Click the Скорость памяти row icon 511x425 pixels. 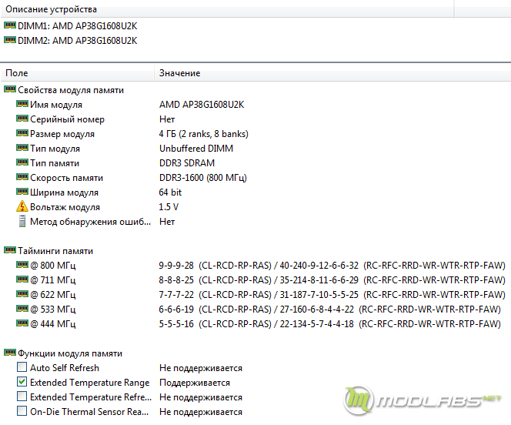22,177
